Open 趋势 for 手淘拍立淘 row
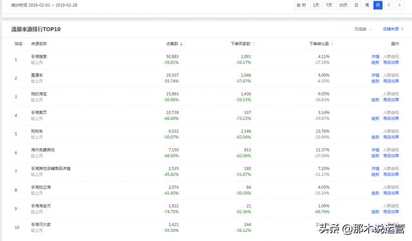The height and width of the screenshot is (241, 412). [x=375, y=193]
